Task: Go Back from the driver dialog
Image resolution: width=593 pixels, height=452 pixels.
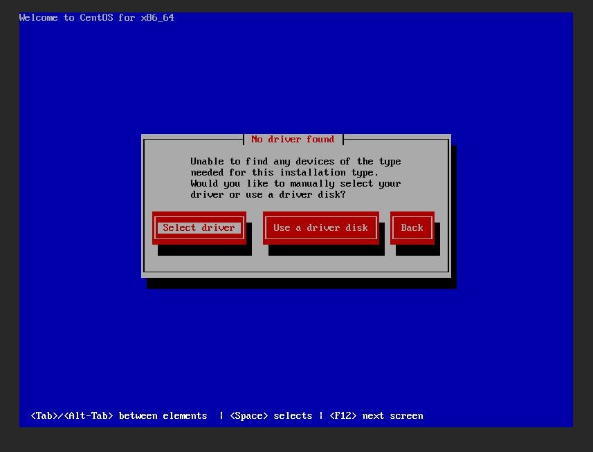Action: 412,227
